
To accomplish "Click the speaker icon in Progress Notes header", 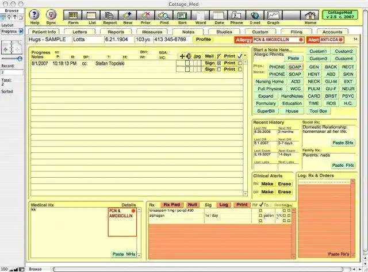I will (189, 56).
